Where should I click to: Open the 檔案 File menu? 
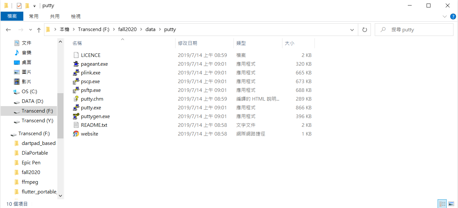pos(12,16)
